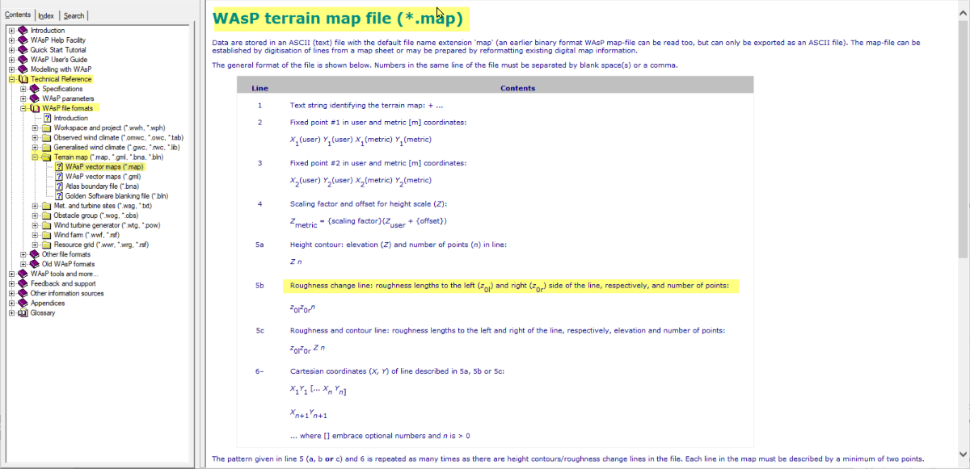
Task: Click the Appendices book icon
Action: coord(23,304)
